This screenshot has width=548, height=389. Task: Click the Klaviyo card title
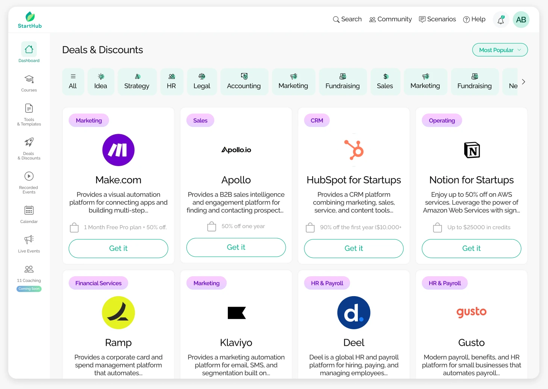coord(236,343)
